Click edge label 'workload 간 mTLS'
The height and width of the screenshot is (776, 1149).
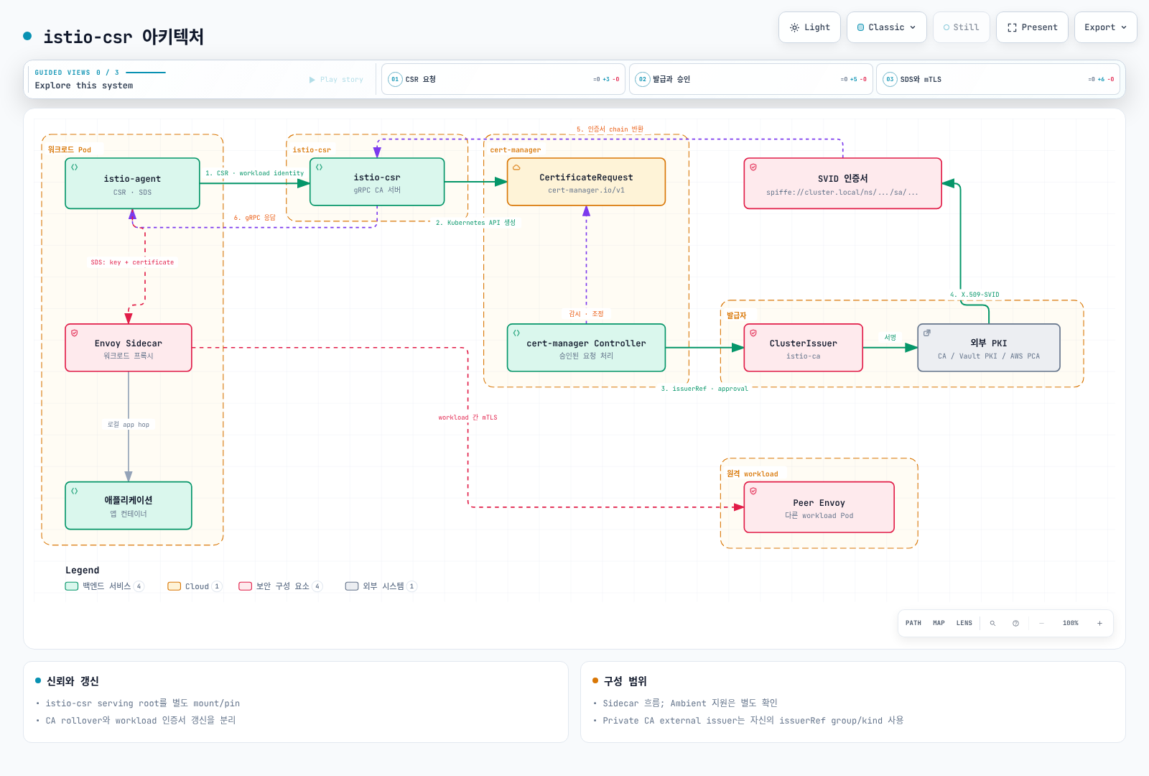click(467, 417)
